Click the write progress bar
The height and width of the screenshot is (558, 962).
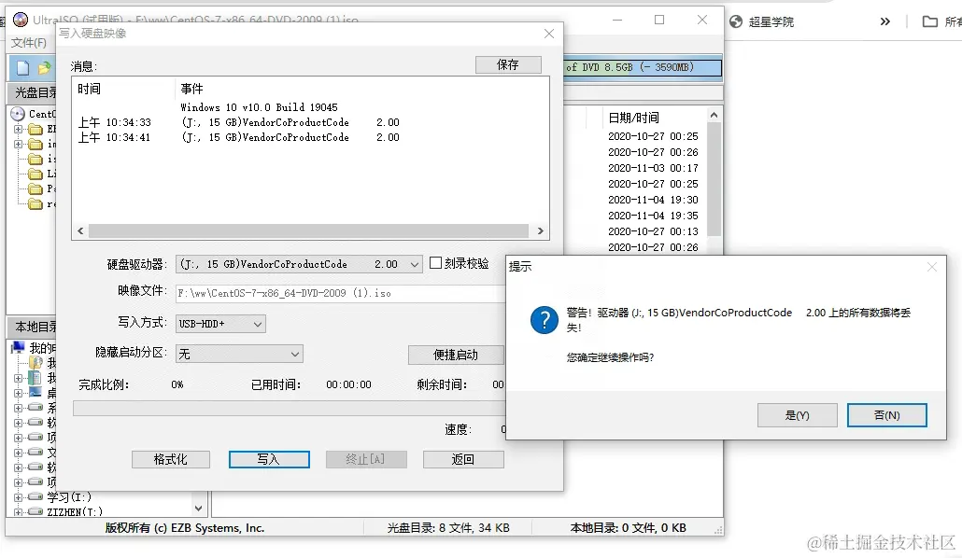pyautogui.click(x=289, y=409)
